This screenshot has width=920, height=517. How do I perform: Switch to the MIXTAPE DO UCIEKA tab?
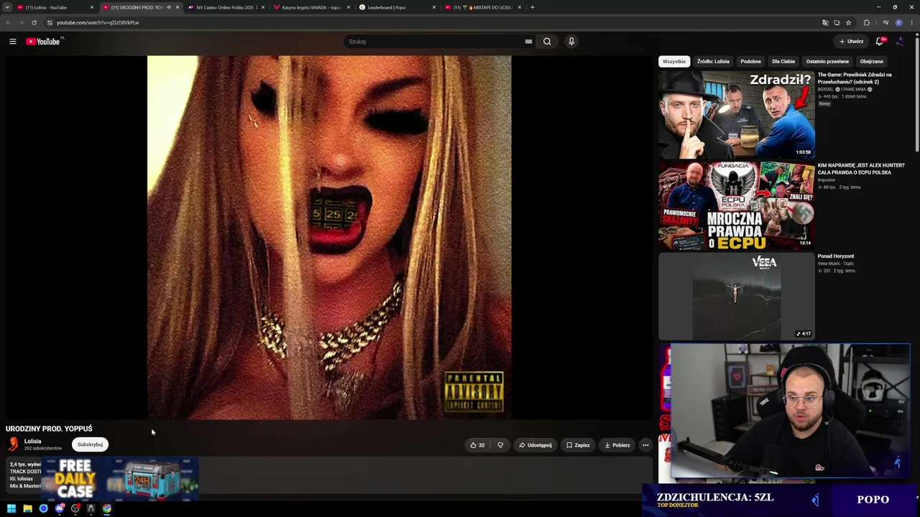pos(483,7)
